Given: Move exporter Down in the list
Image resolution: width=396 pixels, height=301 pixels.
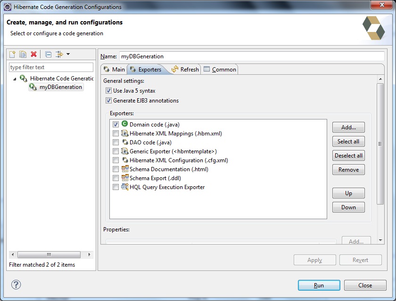Looking at the screenshot, I should (x=348, y=207).
